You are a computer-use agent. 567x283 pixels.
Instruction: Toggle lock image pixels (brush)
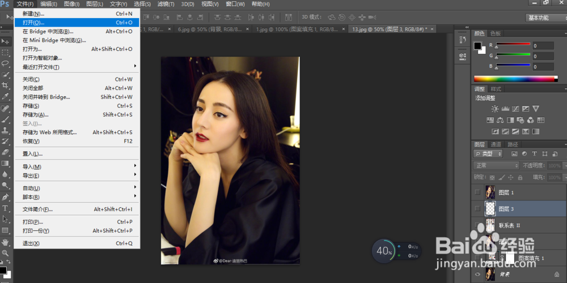[502, 178]
